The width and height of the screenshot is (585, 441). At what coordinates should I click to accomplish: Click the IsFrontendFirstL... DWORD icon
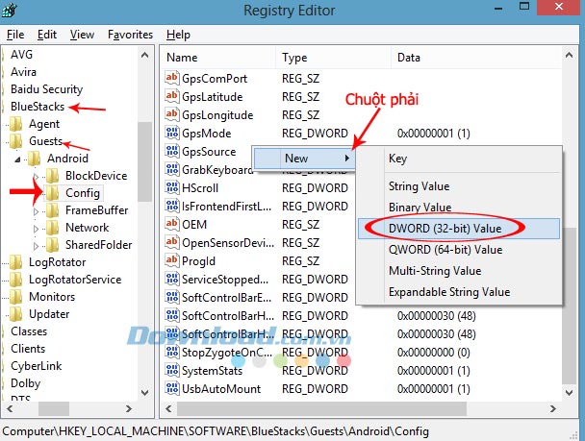171,206
